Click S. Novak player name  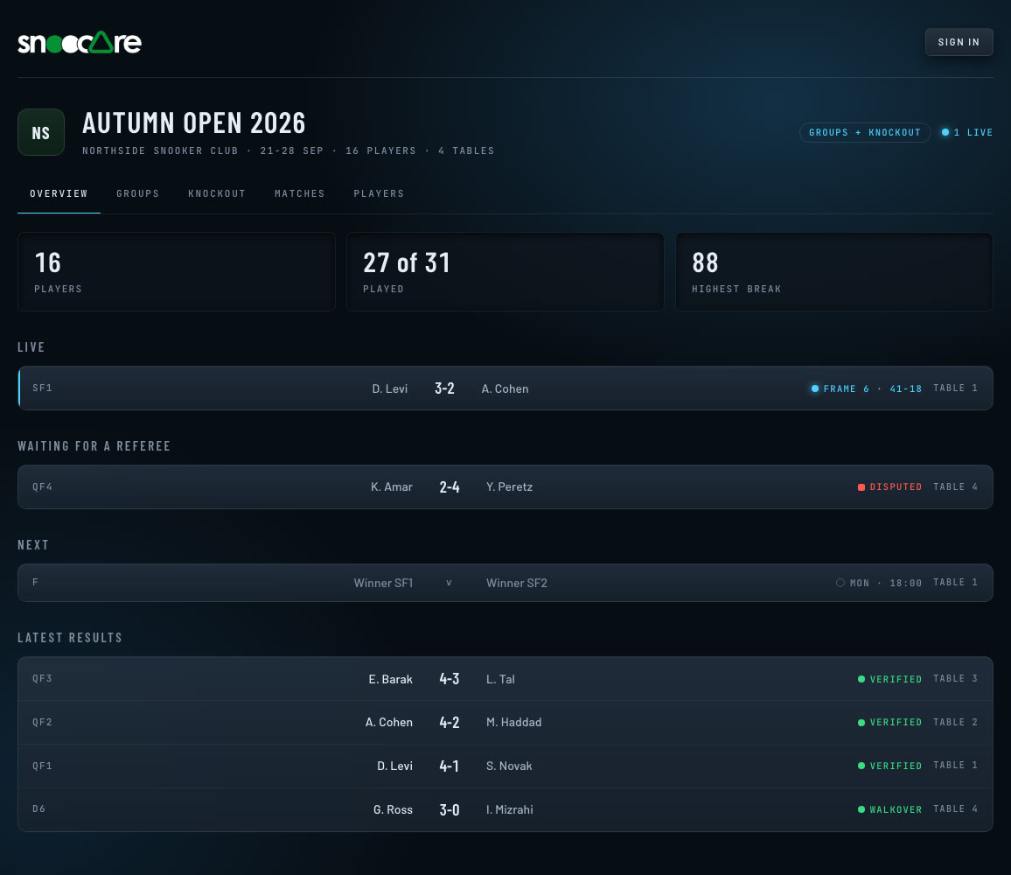(x=509, y=766)
